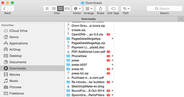184x97 pixels.
Task: Expand the press-b257 folder arrow
Action: [x=113, y=65]
